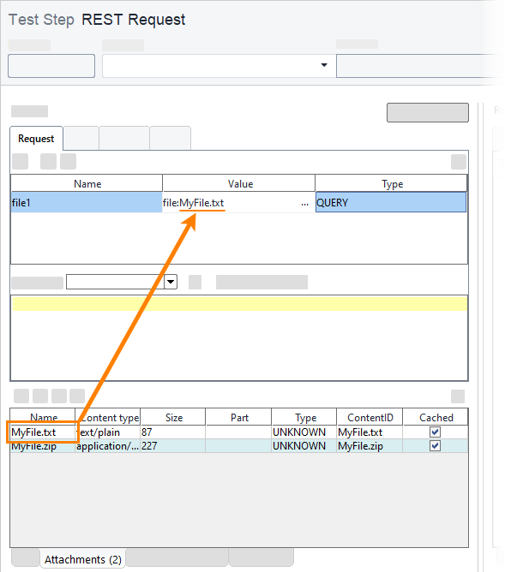Image resolution: width=505 pixels, height=572 pixels.
Task: Click the ContentID column header
Action: pyautogui.click(x=370, y=417)
